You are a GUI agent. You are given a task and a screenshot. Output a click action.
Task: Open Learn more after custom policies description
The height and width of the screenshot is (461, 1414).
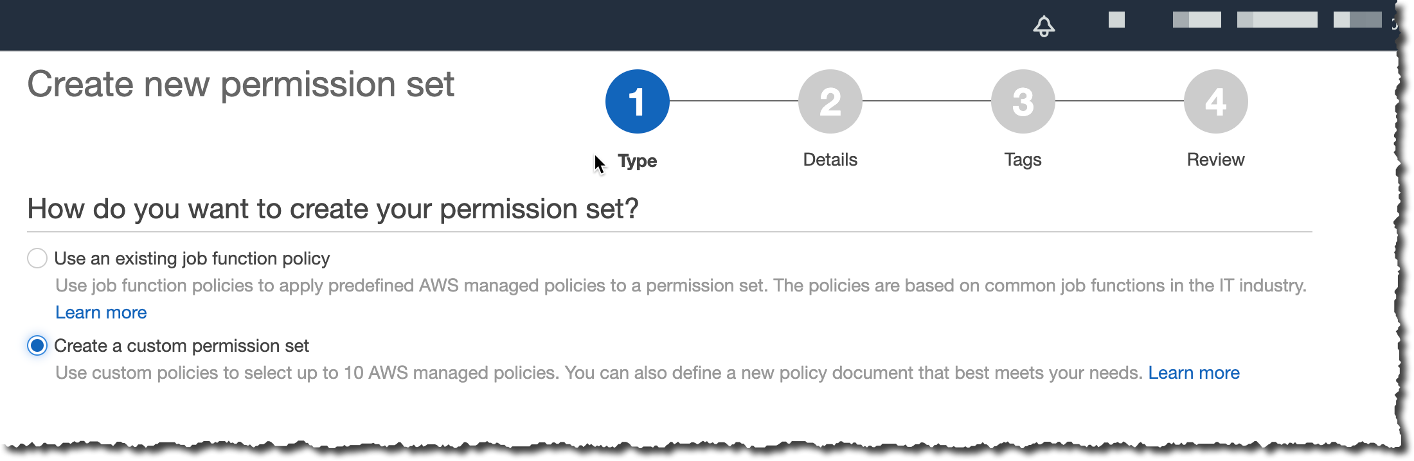pos(1194,372)
